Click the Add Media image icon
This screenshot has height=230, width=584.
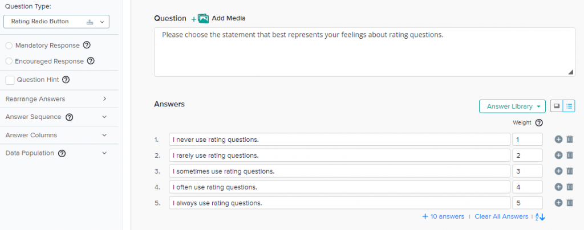tap(203, 18)
